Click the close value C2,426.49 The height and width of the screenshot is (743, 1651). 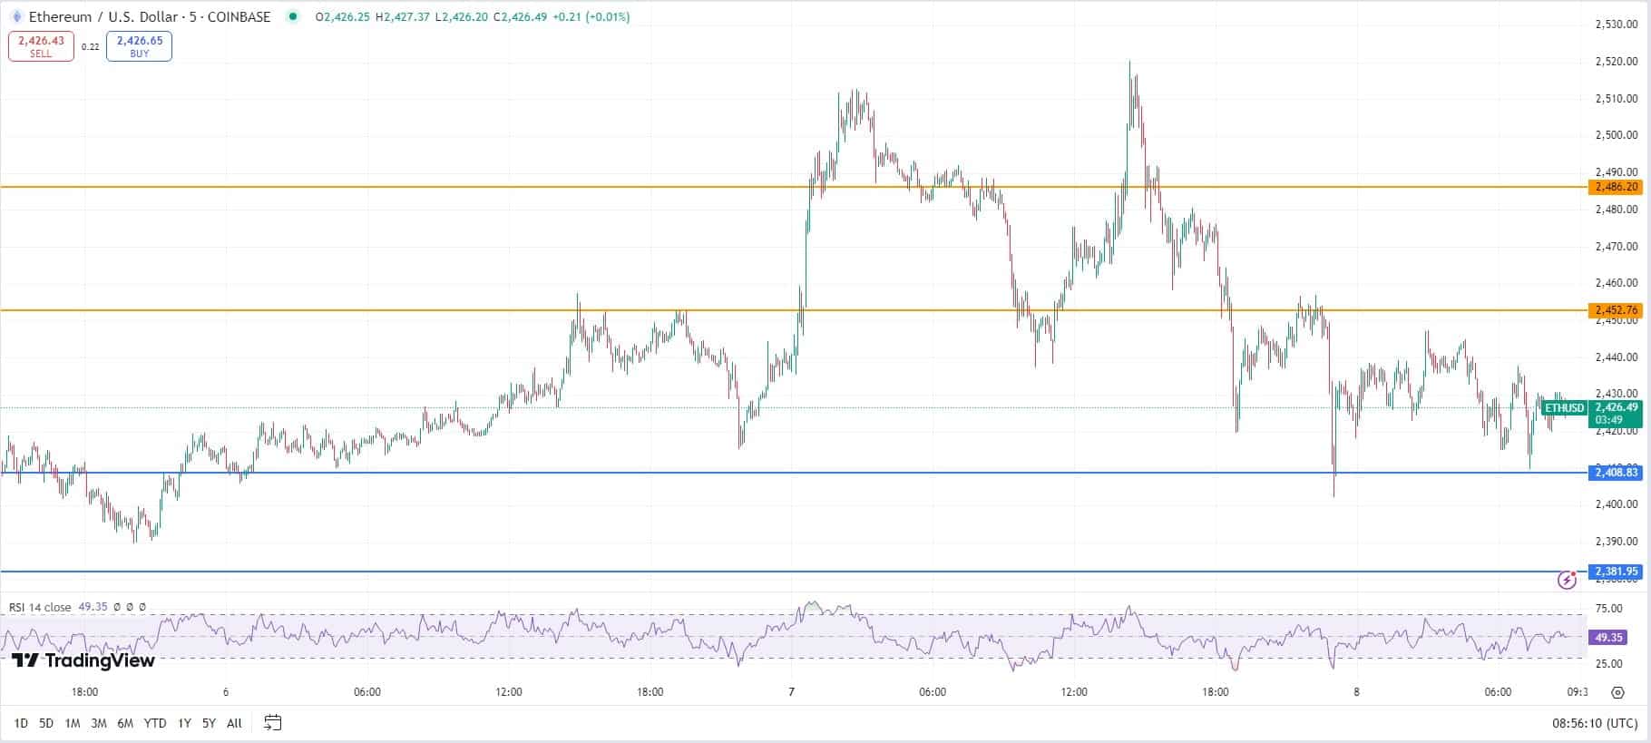point(520,16)
